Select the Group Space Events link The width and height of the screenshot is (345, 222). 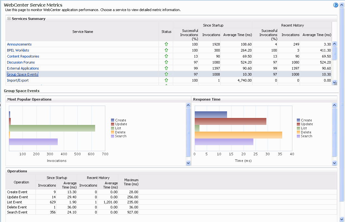(23, 74)
